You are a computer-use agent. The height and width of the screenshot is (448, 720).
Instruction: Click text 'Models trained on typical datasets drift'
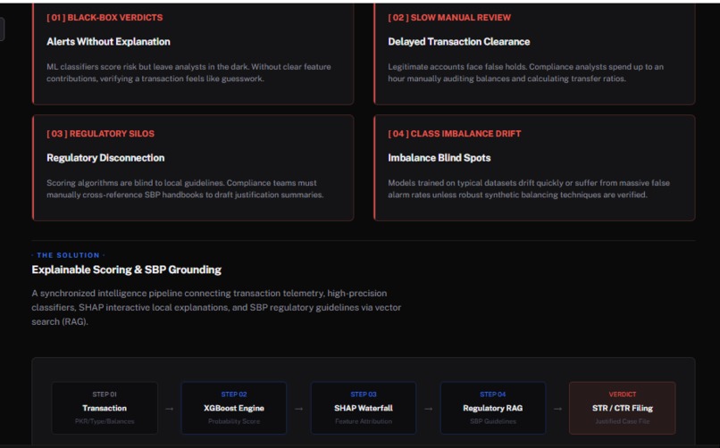coord(529,188)
